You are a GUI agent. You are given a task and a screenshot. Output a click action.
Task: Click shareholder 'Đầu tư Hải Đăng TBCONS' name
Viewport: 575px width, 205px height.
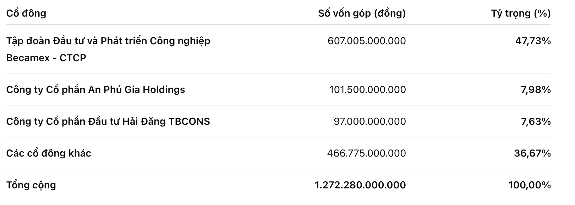point(108,121)
